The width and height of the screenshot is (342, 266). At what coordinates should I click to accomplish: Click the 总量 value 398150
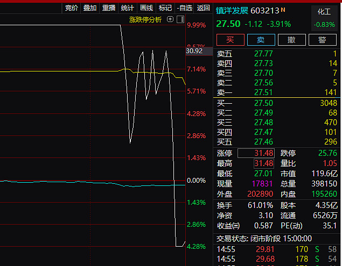point(324,184)
